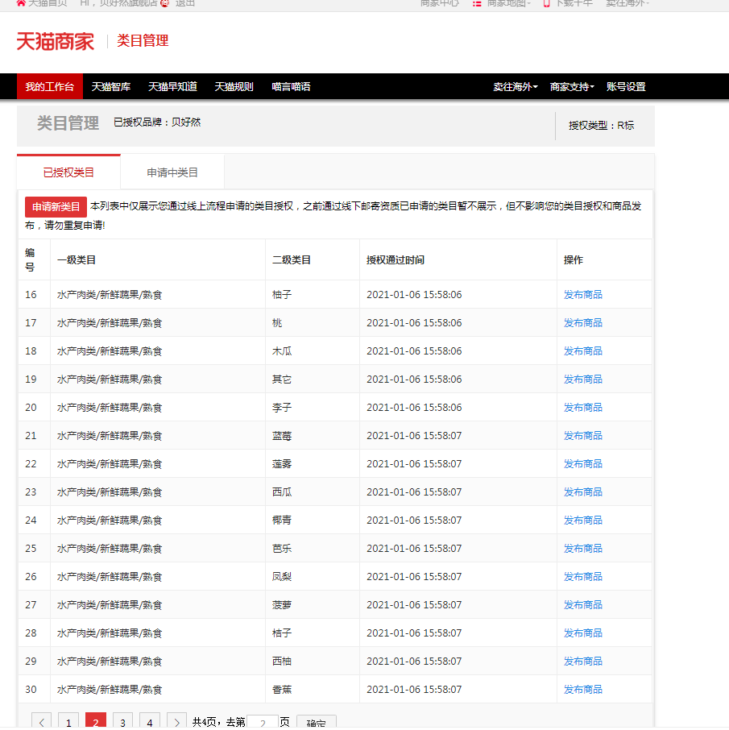729x730 pixels.
Task: Go to next page arrow in pagination
Action: click(176, 721)
